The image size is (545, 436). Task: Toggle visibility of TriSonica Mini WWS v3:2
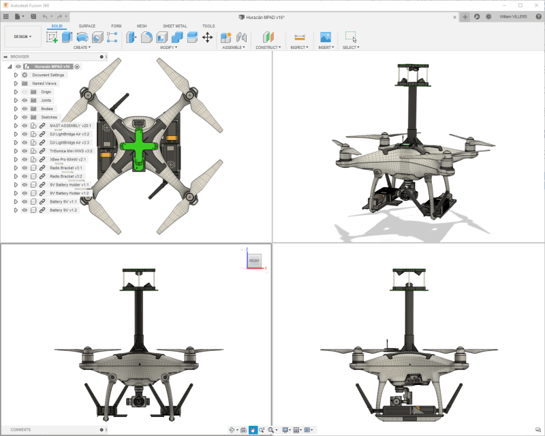click(25, 151)
